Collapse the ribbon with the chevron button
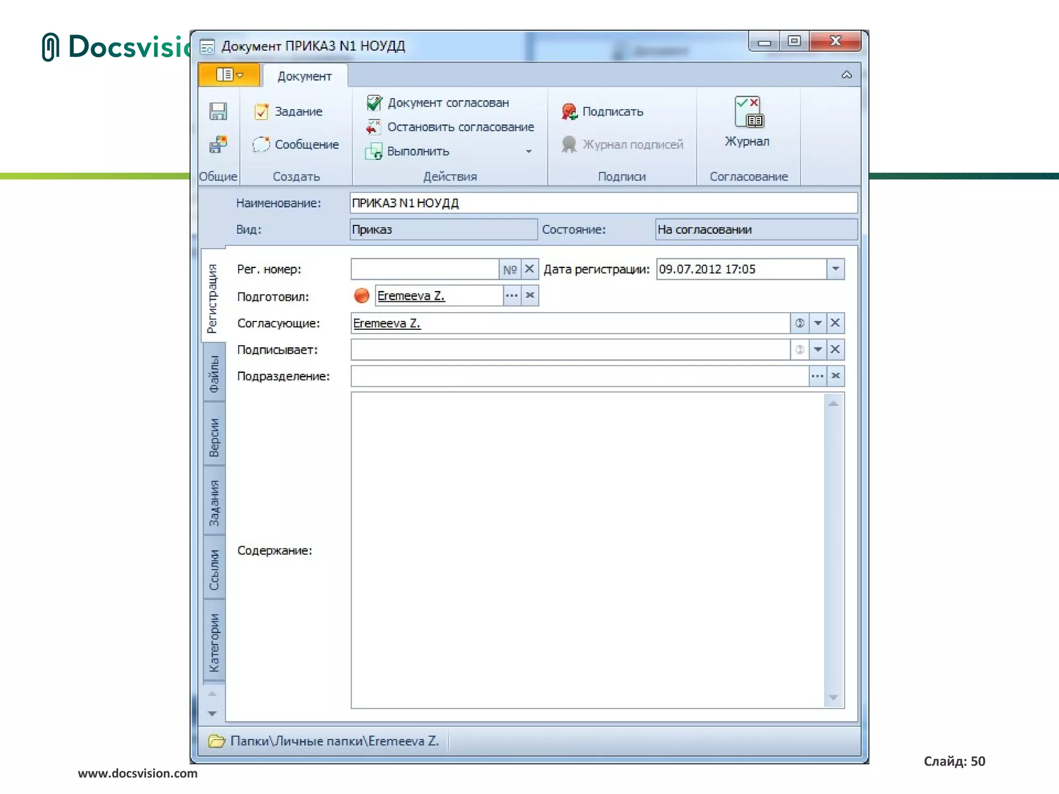1059x794 pixels. click(846, 75)
